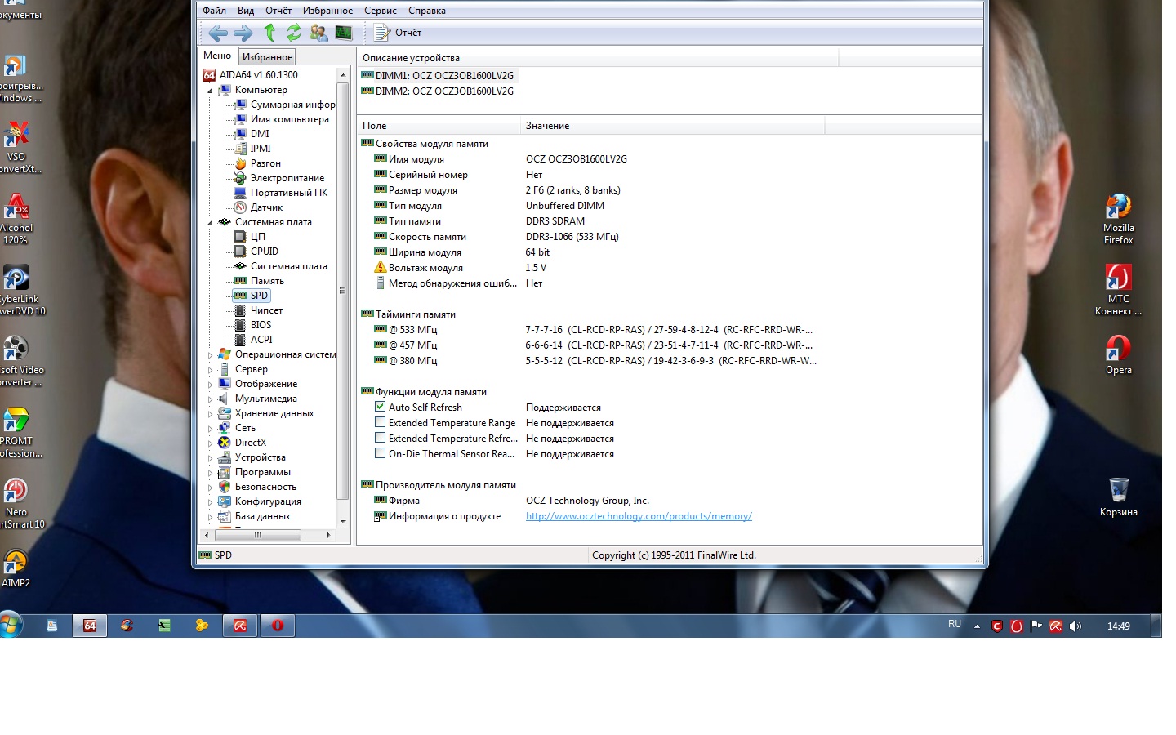Open the Вид menu
The image size is (1176, 735).
pos(246,11)
